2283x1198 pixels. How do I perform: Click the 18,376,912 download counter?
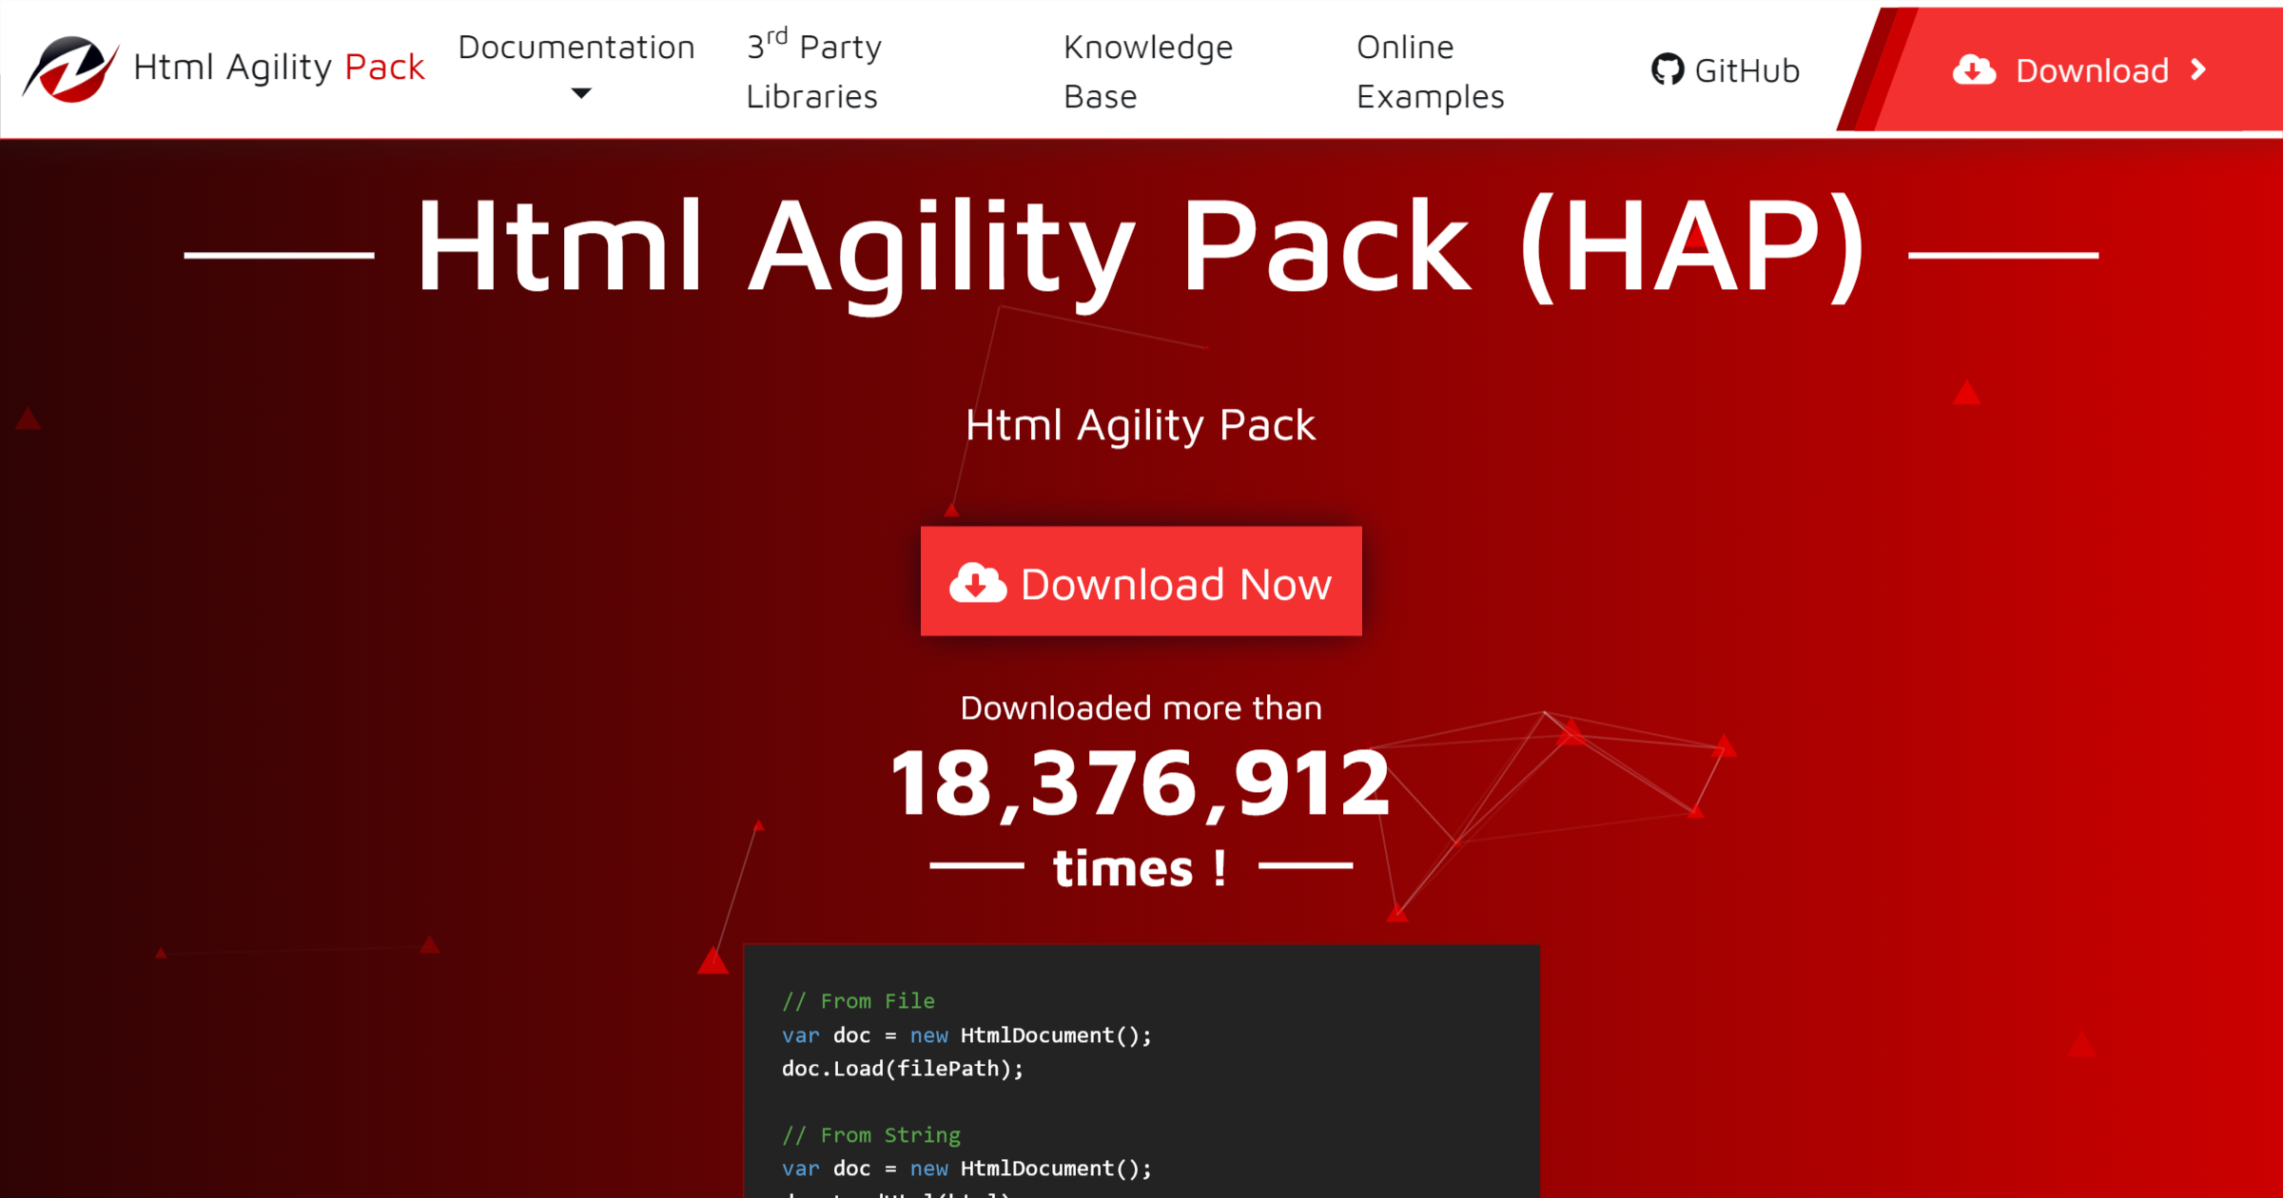(1140, 783)
